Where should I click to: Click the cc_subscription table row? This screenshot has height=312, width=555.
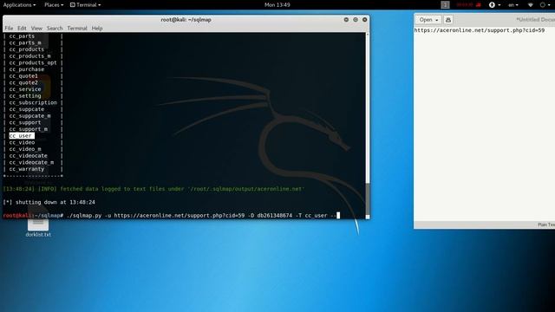click(33, 102)
